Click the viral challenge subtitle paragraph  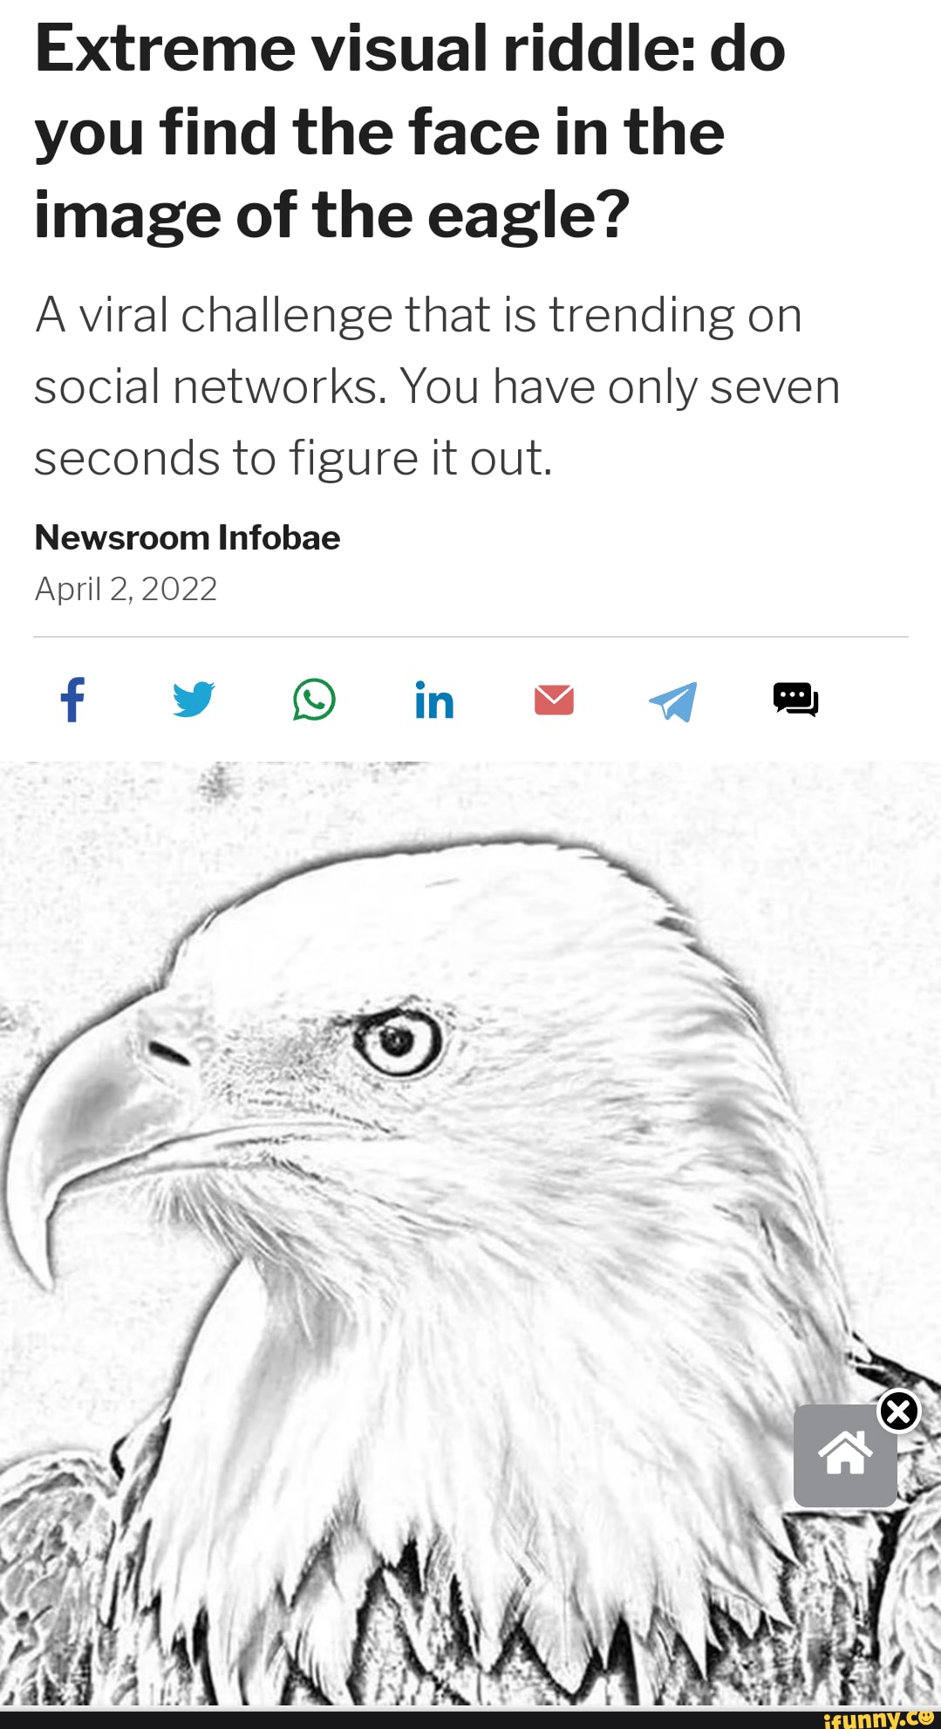[x=437, y=386]
